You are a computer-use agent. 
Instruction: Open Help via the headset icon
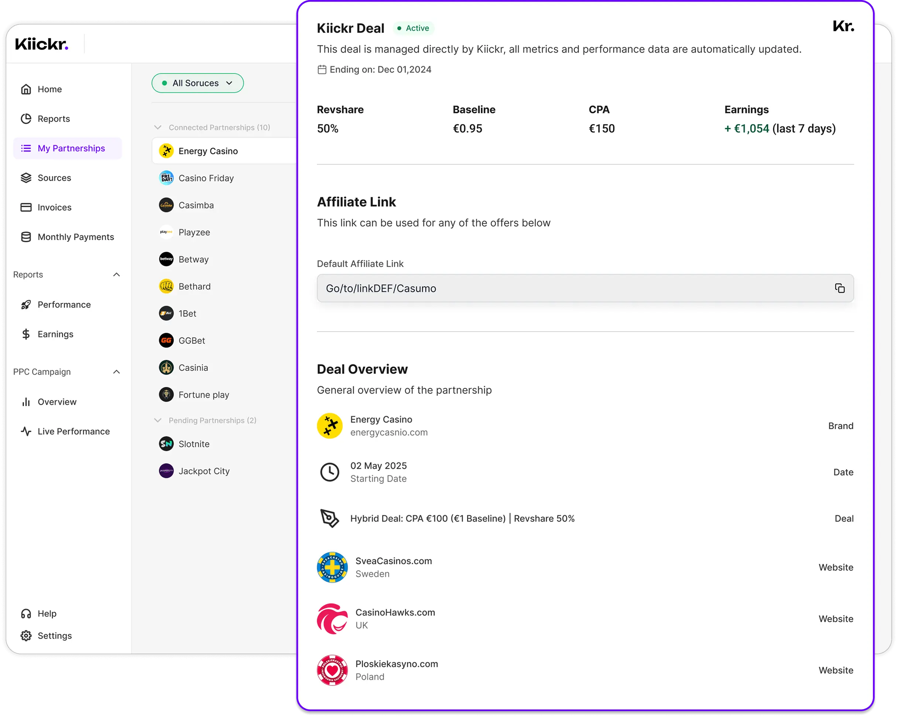click(x=26, y=613)
